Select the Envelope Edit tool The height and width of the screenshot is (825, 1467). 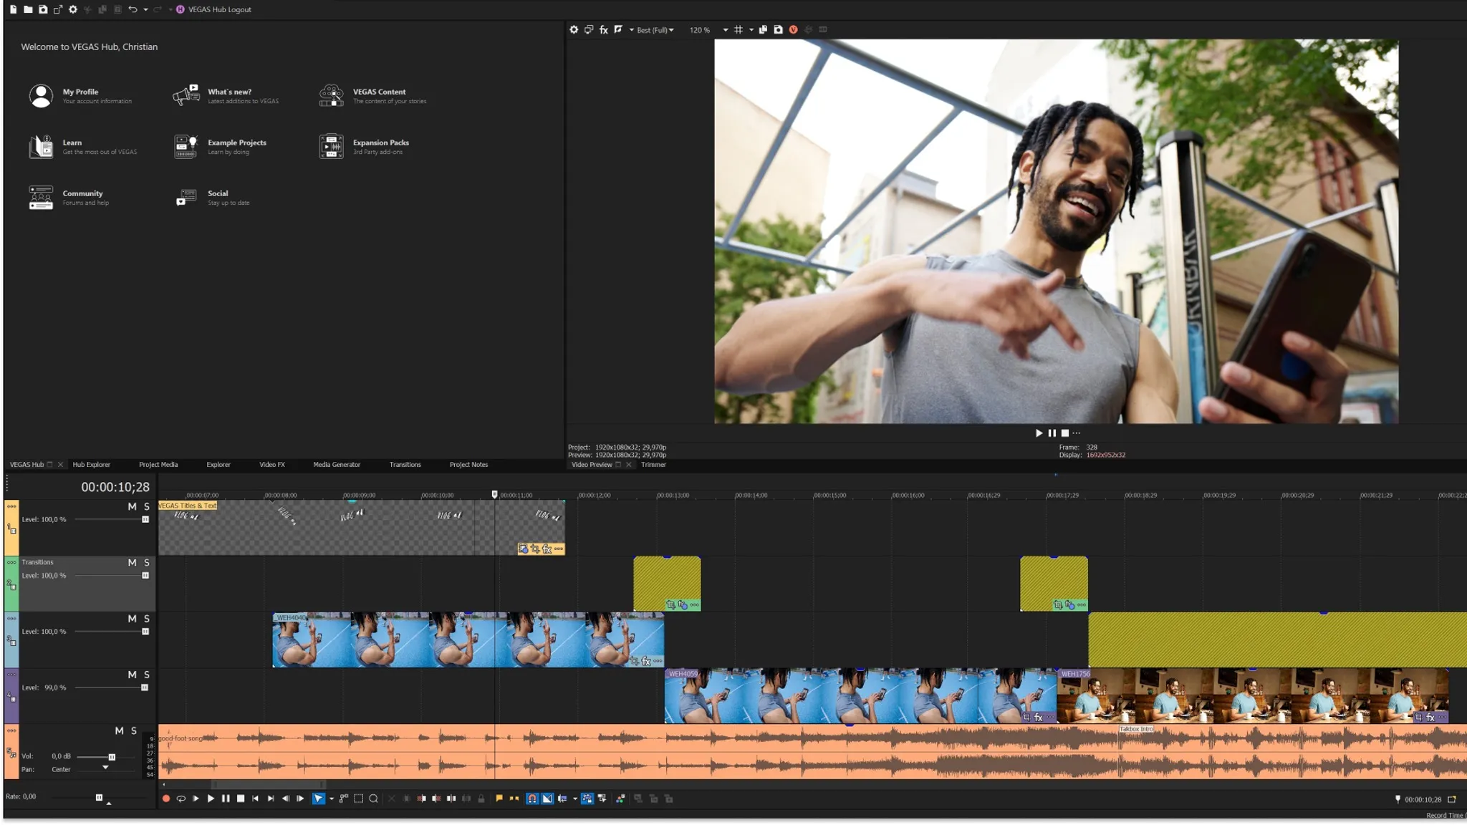point(344,799)
